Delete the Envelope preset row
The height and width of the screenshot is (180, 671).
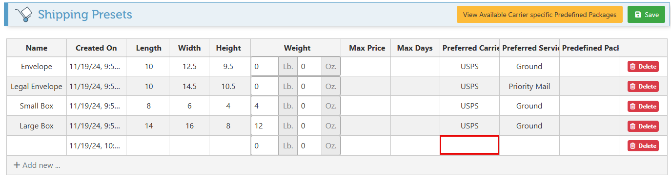643,67
